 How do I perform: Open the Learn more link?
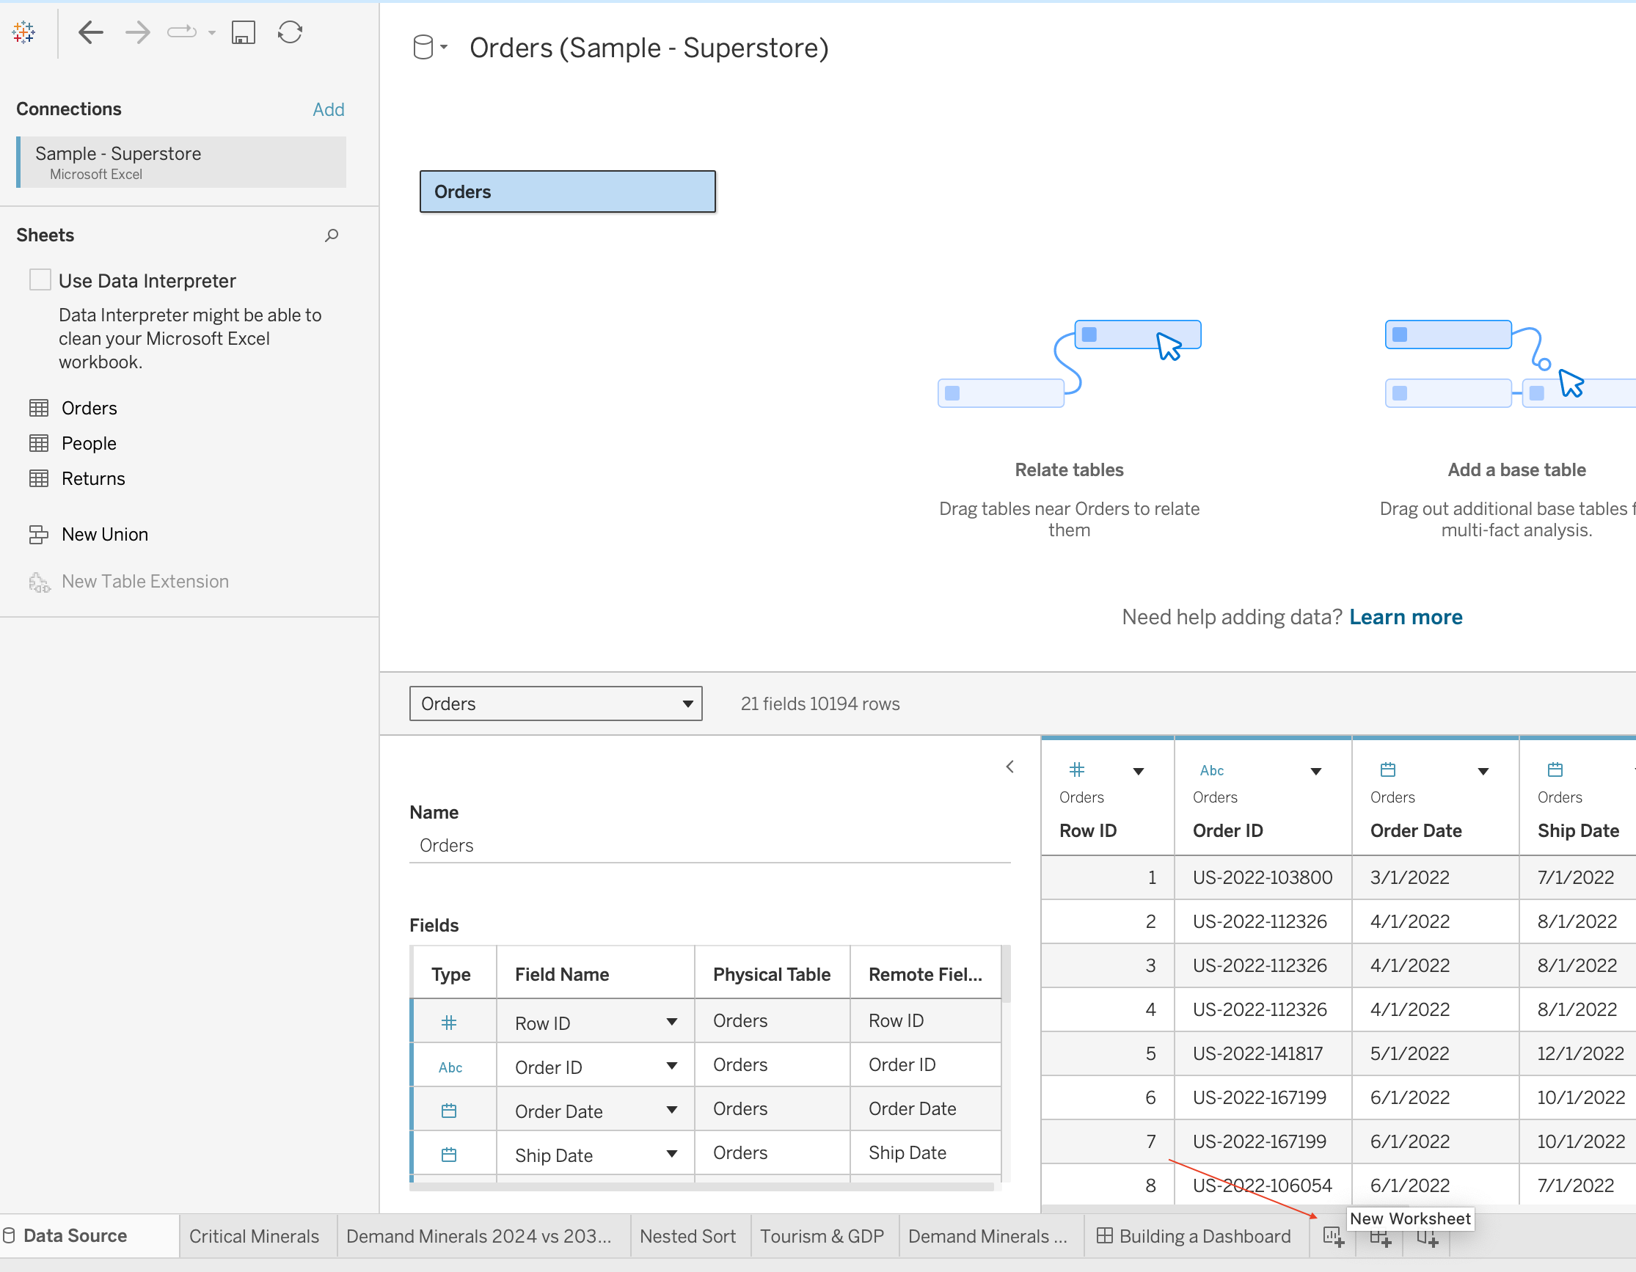click(x=1406, y=616)
